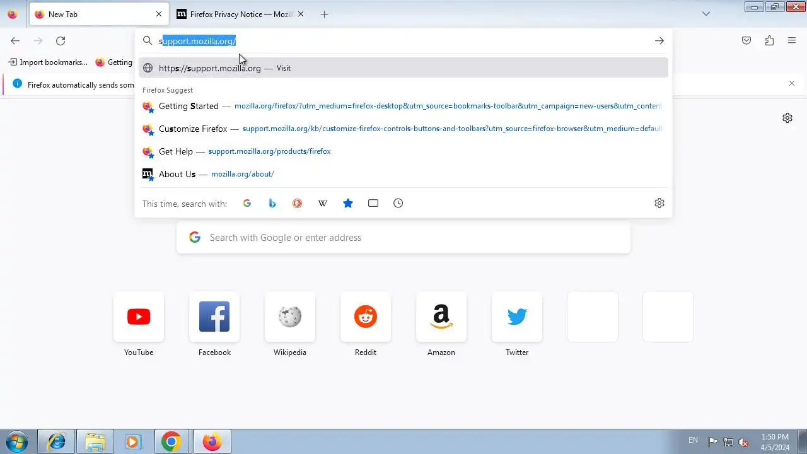The height and width of the screenshot is (454, 807).
Task: Open the Windows Start menu
Action: pos(17,441)
